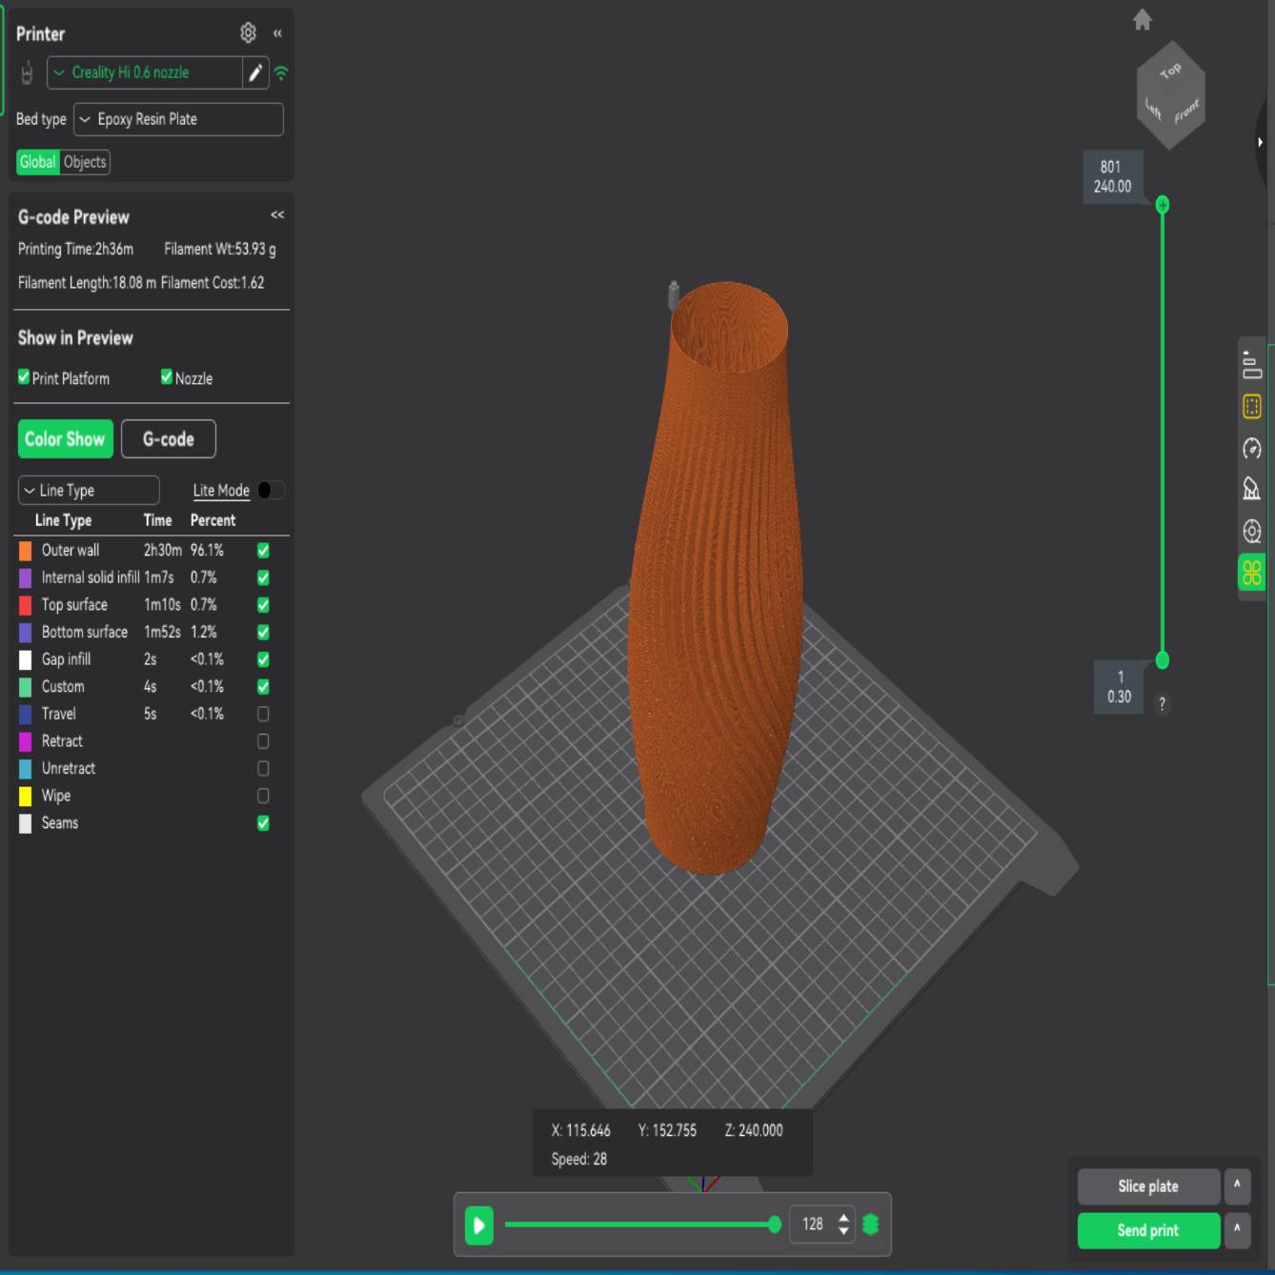Increase the move number with up arrow

[x=843, y=1218]
